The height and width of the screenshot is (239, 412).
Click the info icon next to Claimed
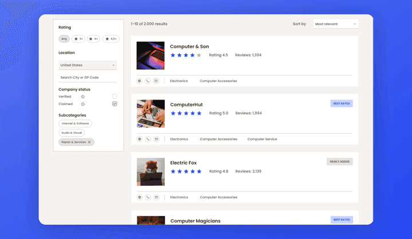coord(83,104)
